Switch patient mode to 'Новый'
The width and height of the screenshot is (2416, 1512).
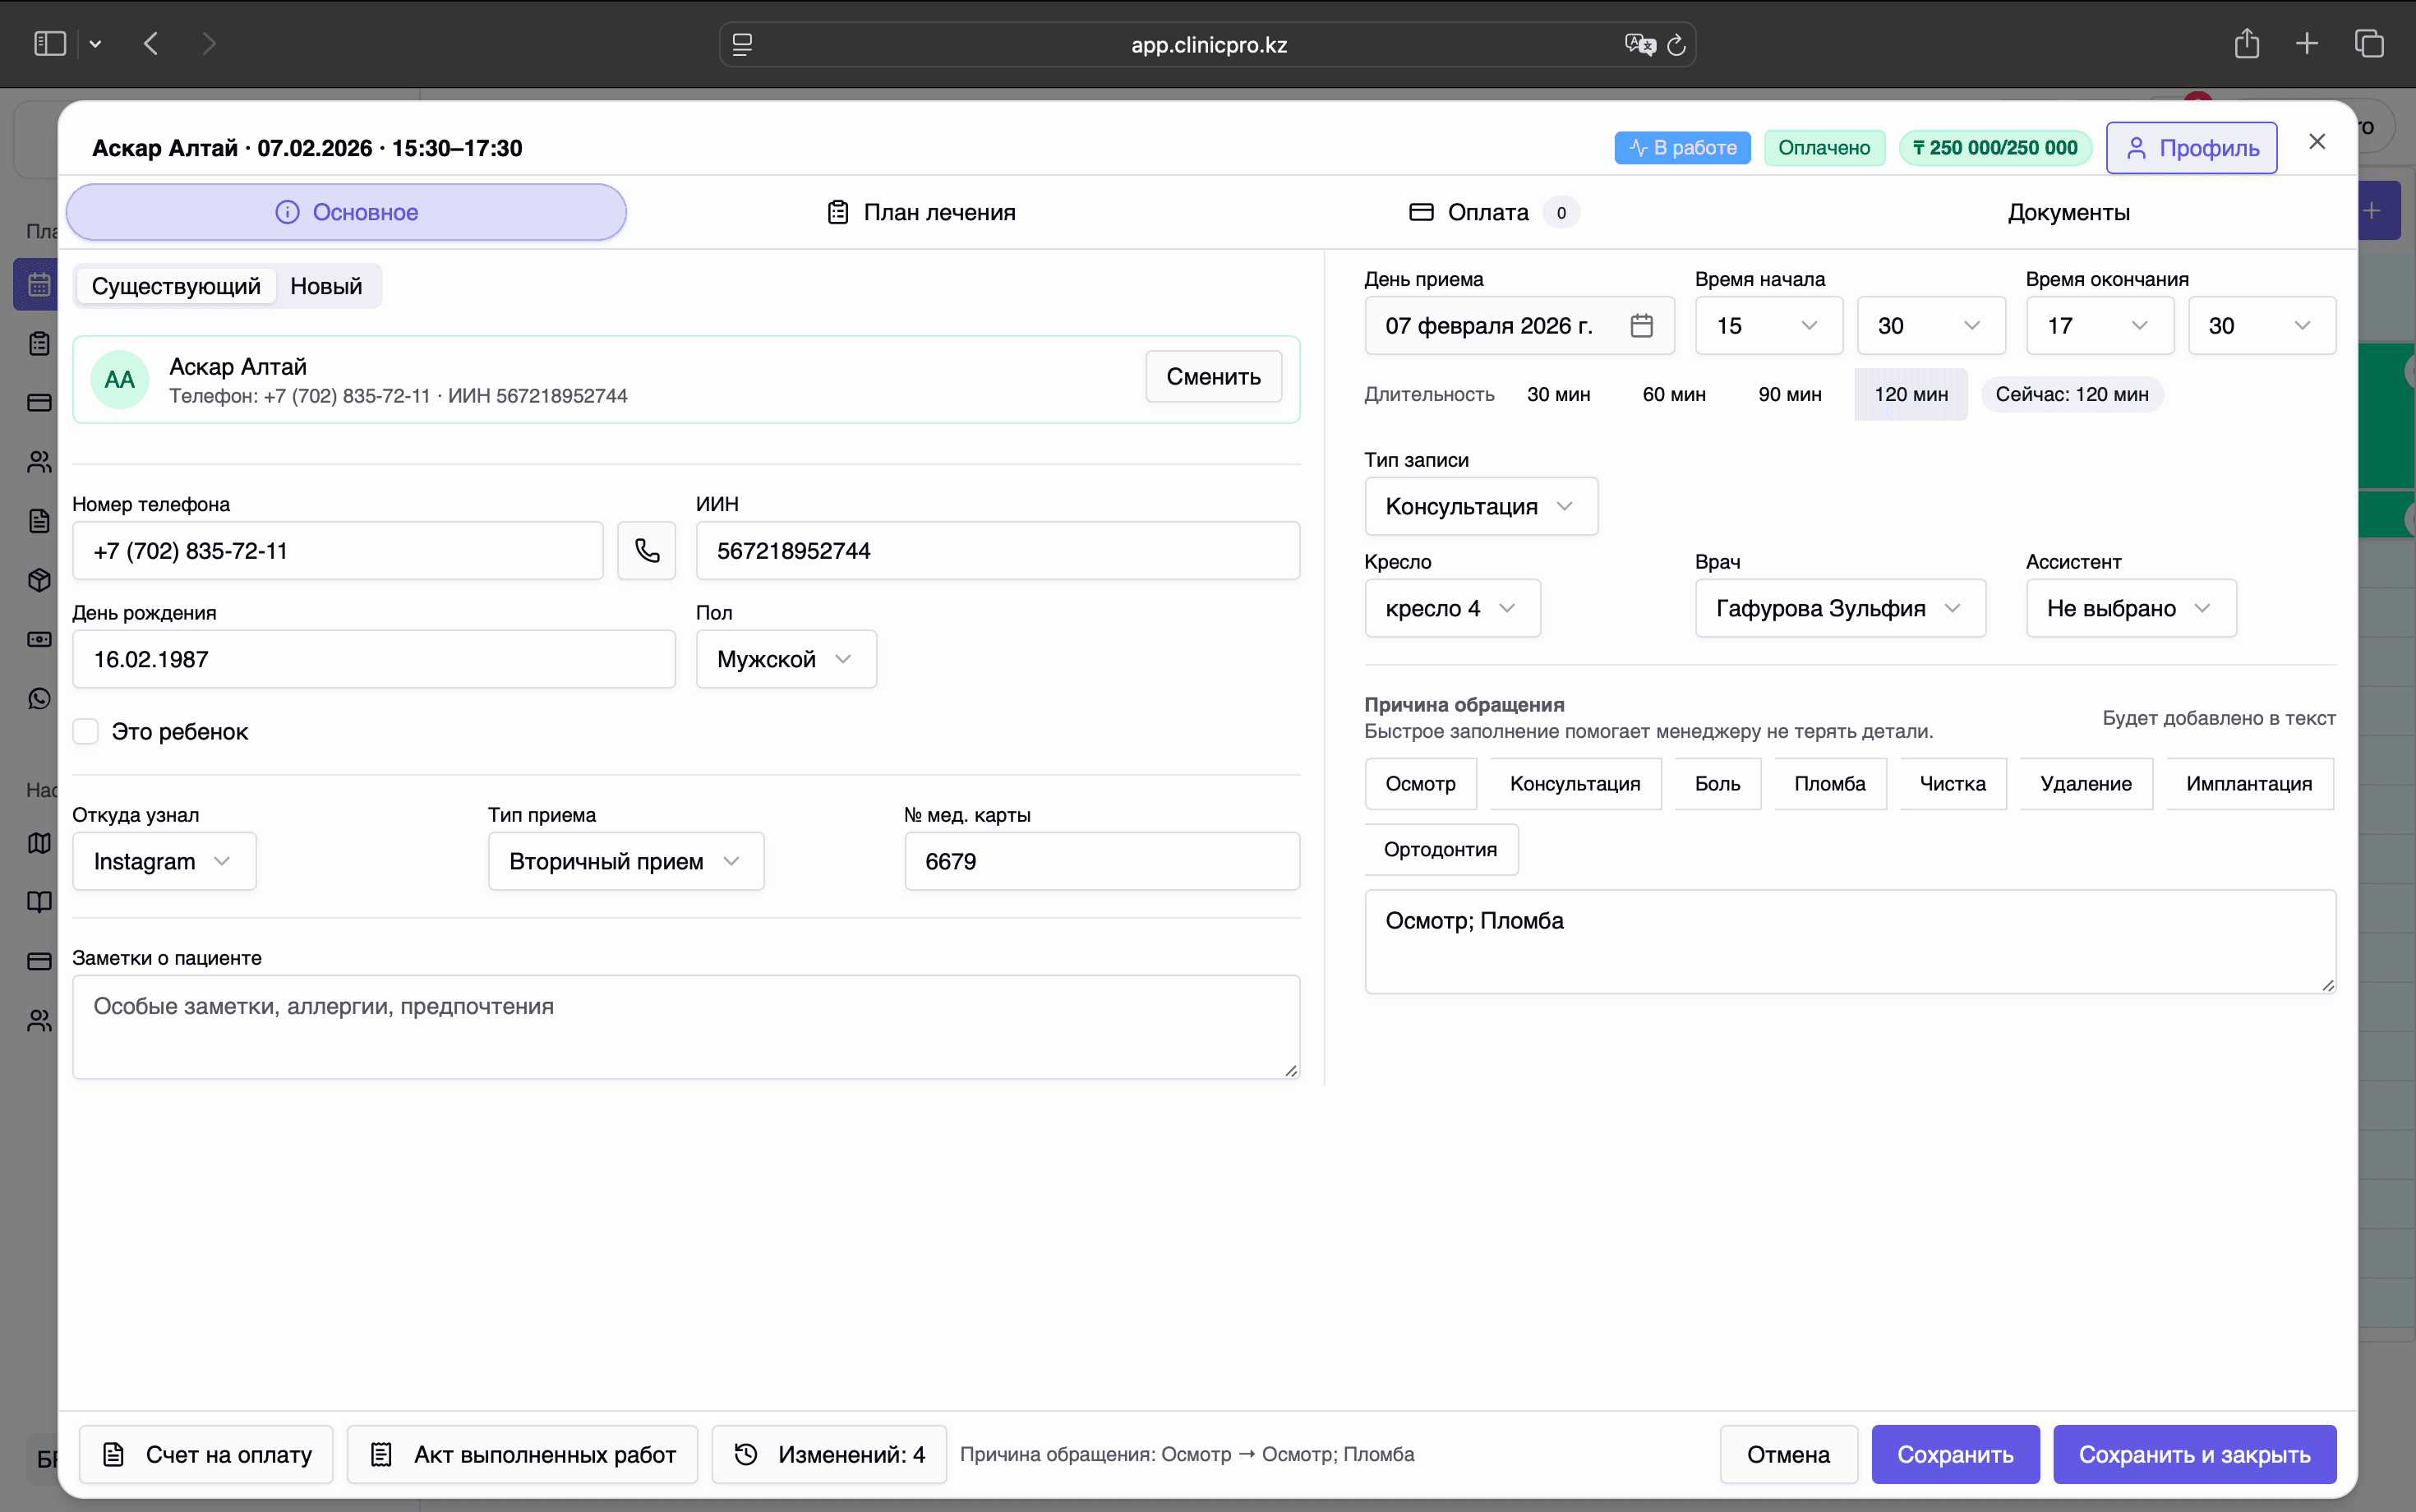(x=325, y=286)
